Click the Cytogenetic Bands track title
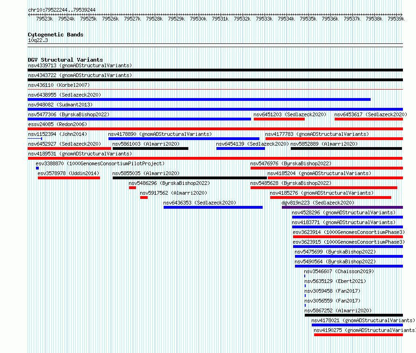This screenshot has height=353, width=416. 56,35
